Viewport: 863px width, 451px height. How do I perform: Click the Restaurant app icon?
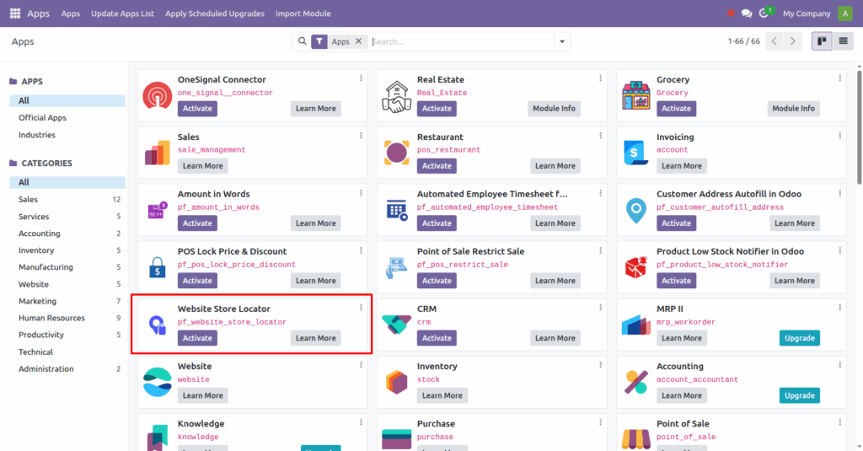397,153
